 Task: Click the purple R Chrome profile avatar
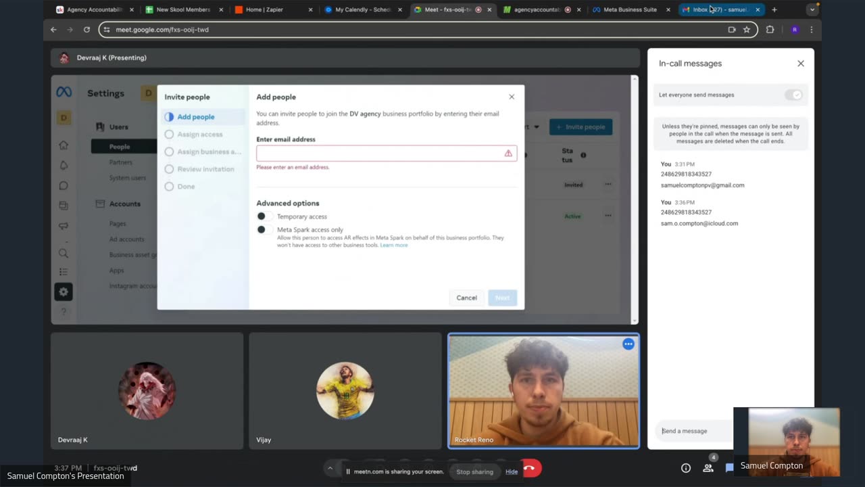pos(795,30)
